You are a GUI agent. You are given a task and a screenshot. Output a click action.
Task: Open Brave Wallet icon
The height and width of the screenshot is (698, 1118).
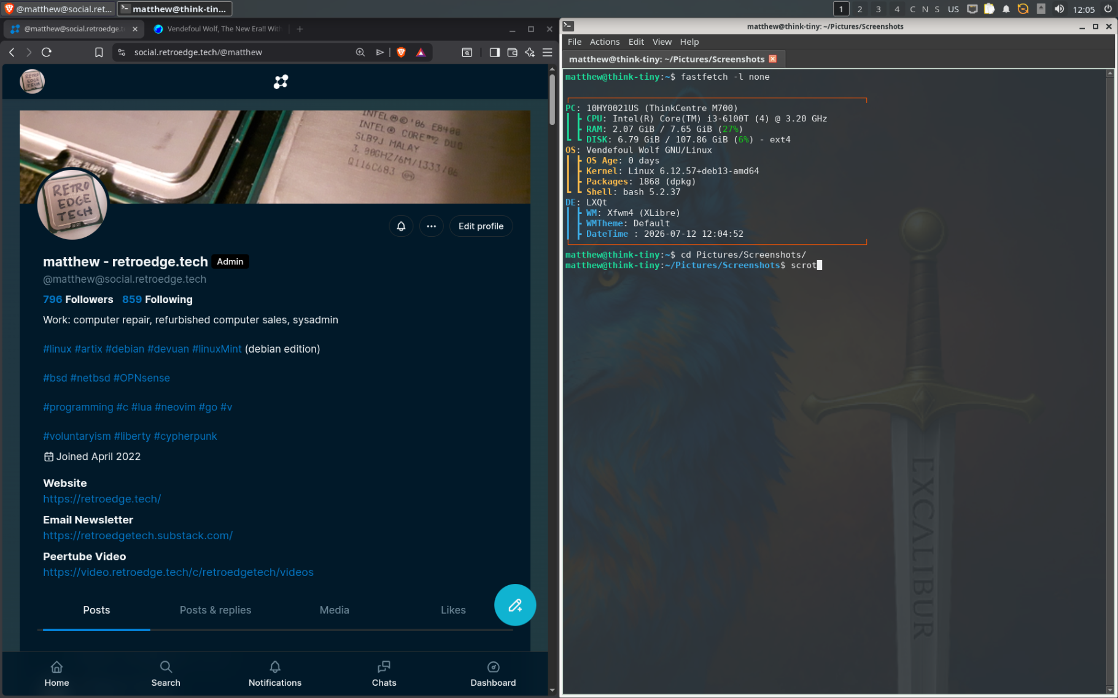pos(512,52)
